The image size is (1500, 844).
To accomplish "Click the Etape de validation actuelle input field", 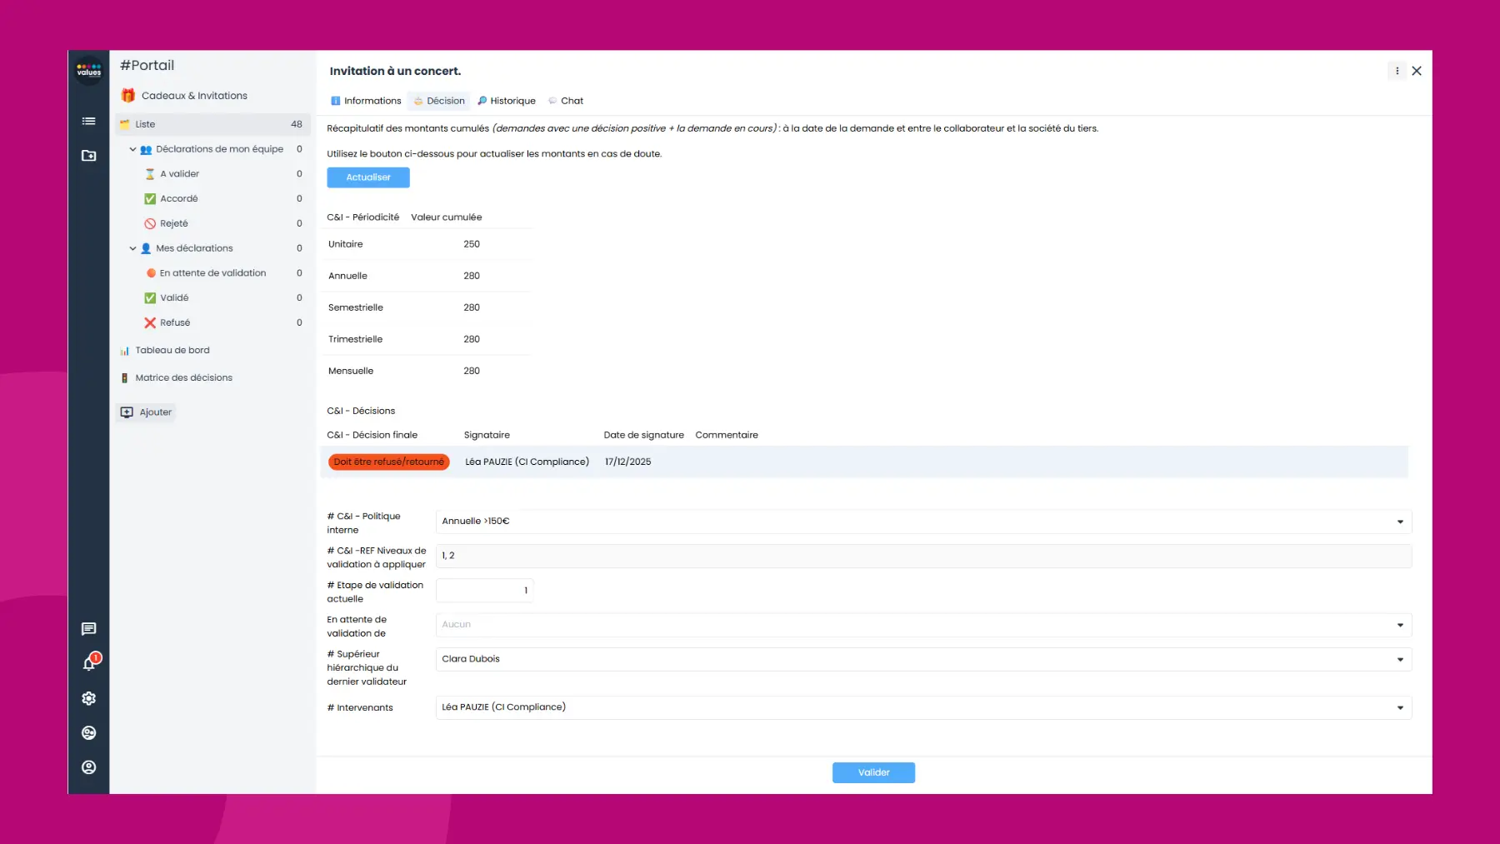I will (x=485, y=590).
